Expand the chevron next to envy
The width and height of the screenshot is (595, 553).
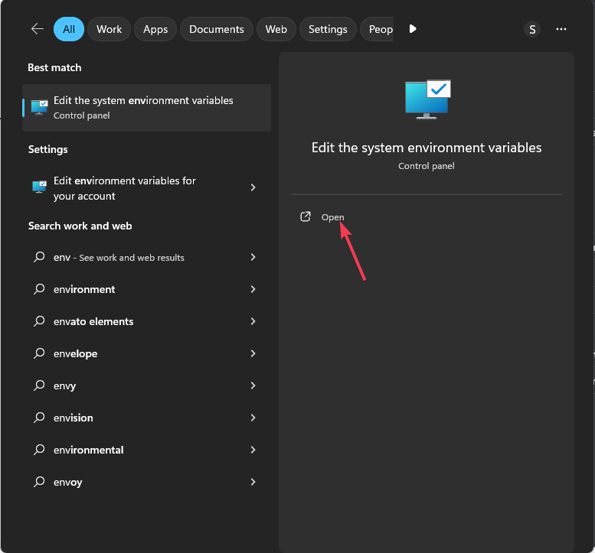(x=253, y=385)
